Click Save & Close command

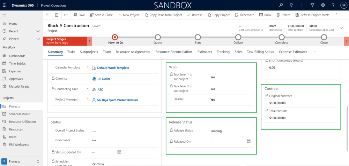click(101, 15)
